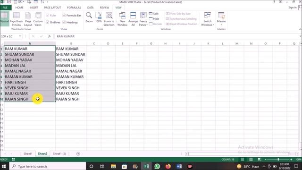The image size is (302, 170).
Task: Open the FILE tab
Action: 5,8
